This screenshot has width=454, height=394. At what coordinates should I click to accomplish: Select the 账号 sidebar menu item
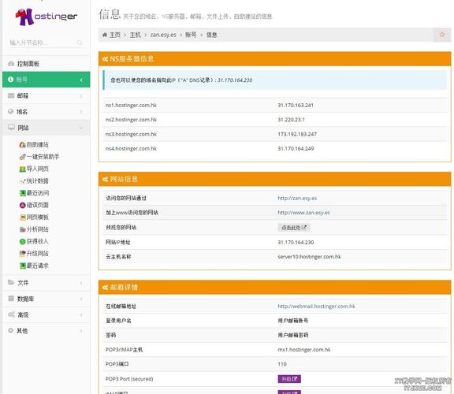47,80
